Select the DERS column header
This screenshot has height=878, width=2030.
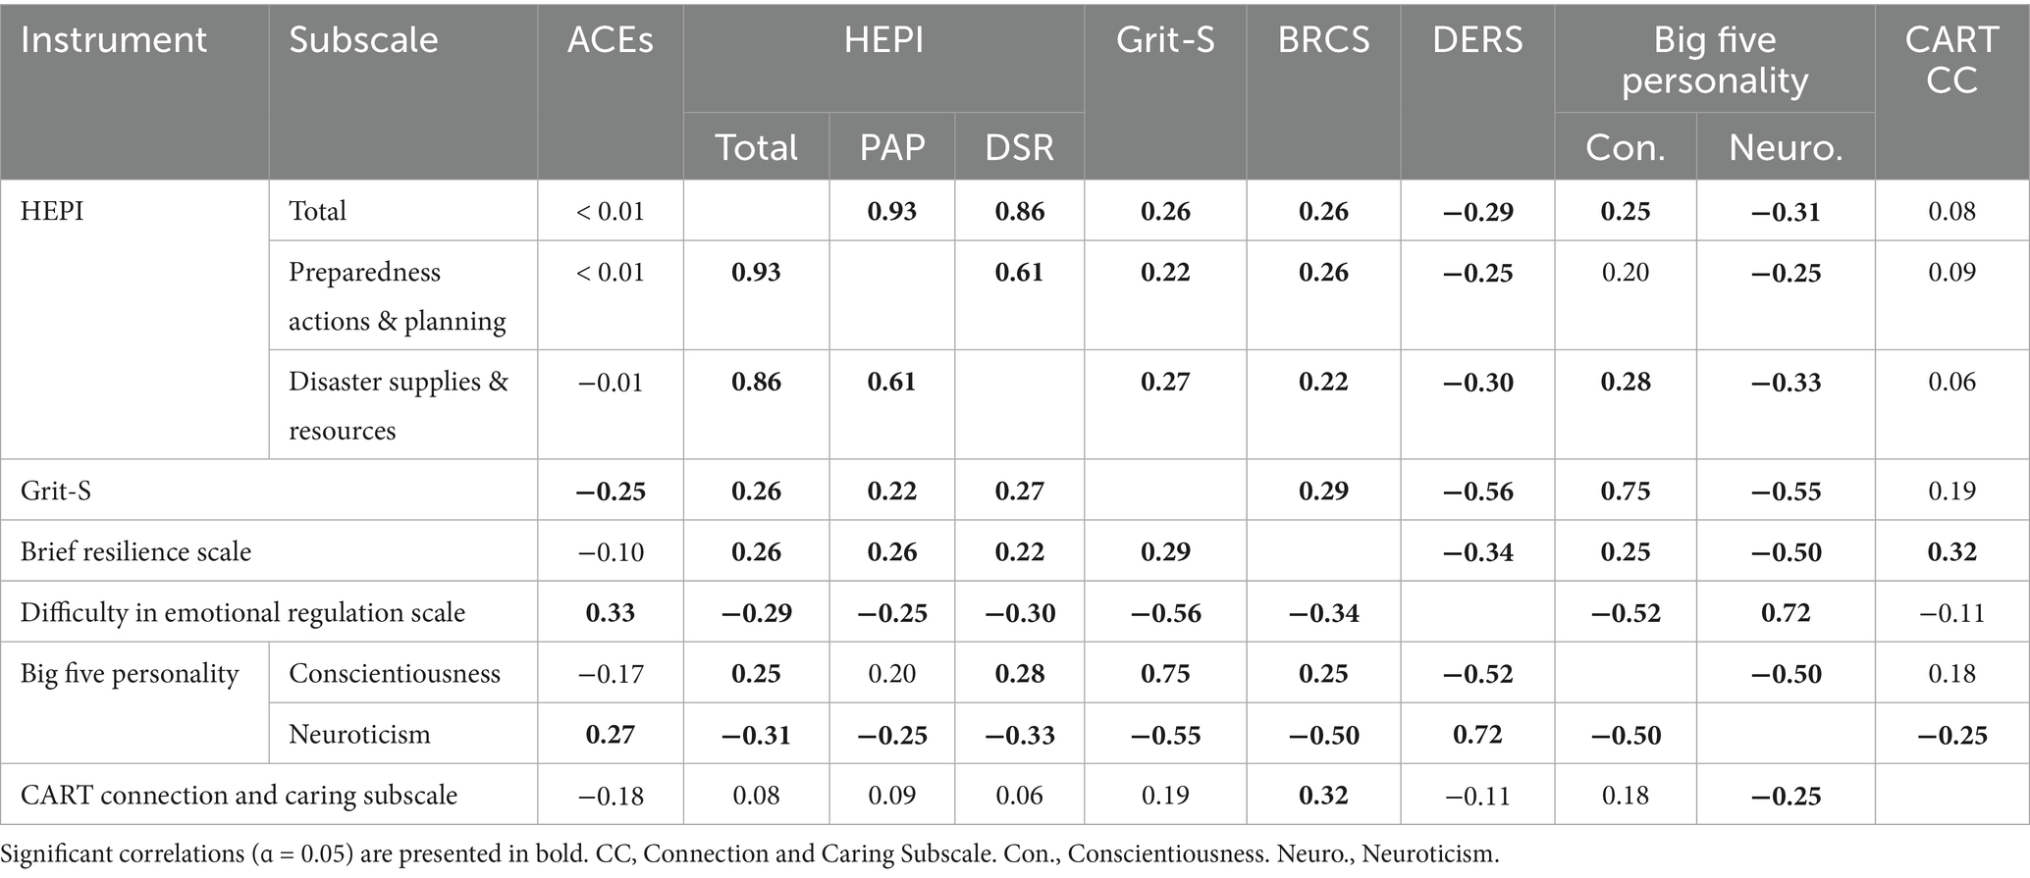click(x=1477, y=40)
